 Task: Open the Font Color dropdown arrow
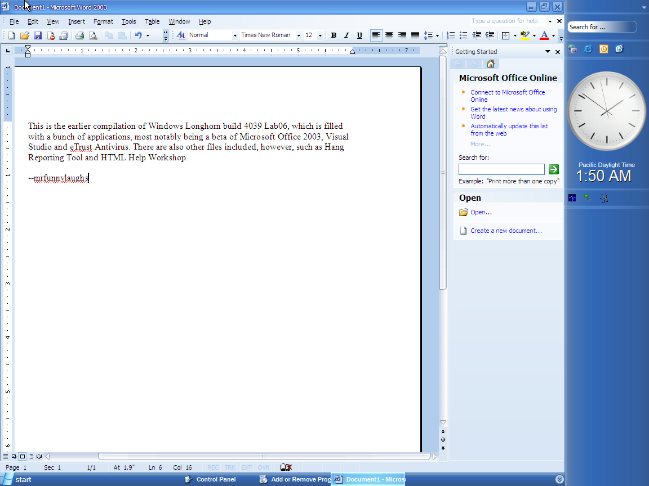click(x=554, y=35)
